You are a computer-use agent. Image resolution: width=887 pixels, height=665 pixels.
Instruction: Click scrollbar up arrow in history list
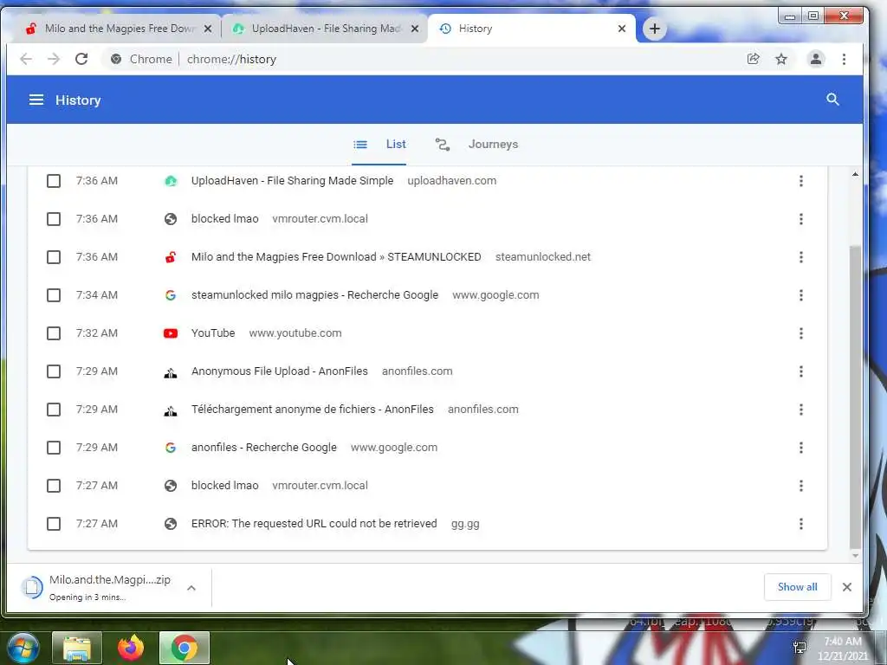point(855,174)
